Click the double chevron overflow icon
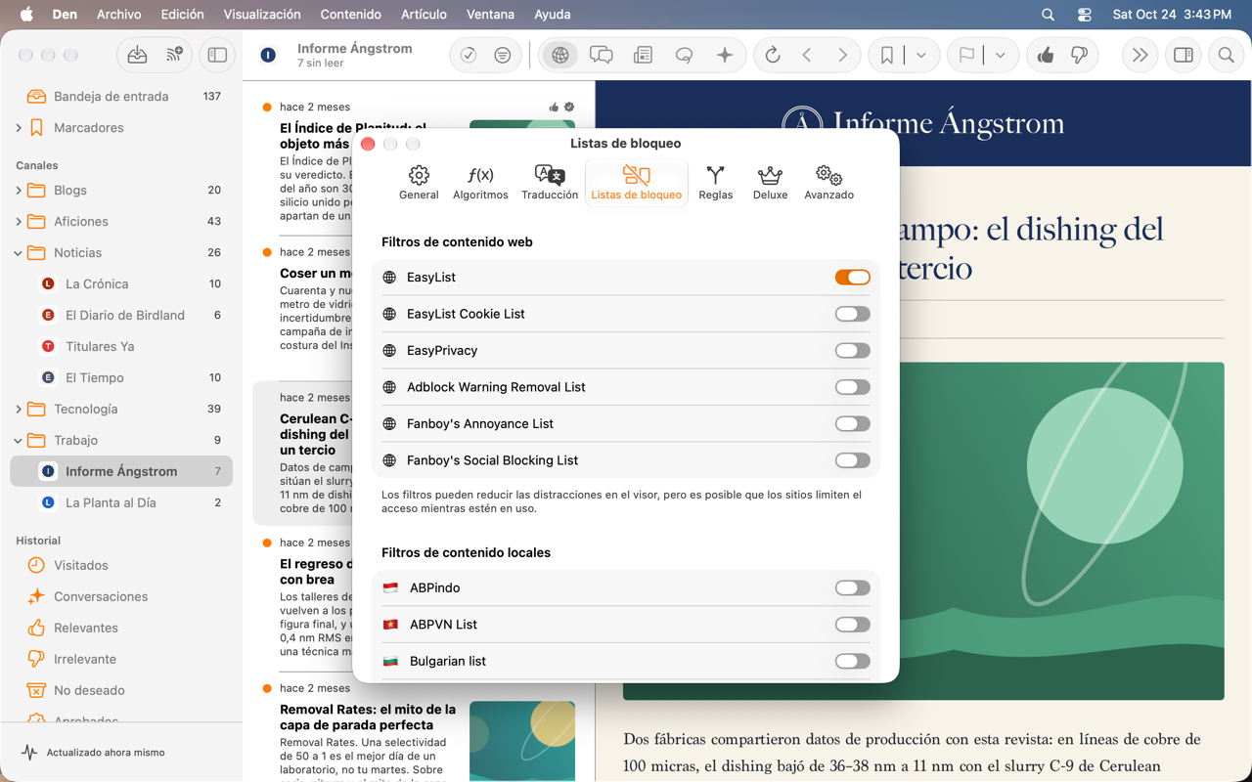 point(1140,56)
